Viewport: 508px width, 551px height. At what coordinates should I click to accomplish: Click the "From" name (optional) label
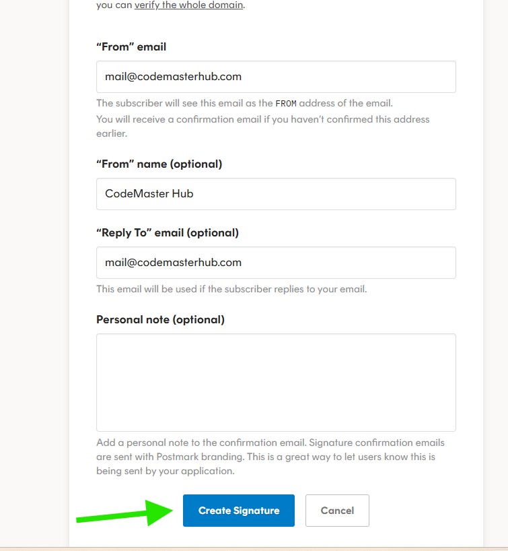[x=159, y=164]
